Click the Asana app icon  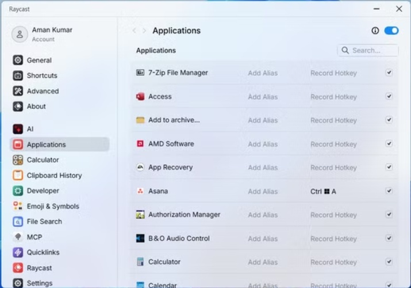pyautogui.click(x=140, y=191)
